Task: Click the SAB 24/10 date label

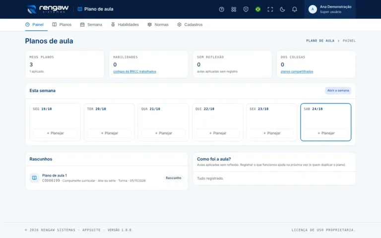Action: coord(313,109)
